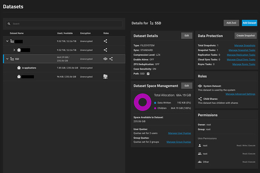Click the ix-applications dataset icon

[x=19, y=68]
